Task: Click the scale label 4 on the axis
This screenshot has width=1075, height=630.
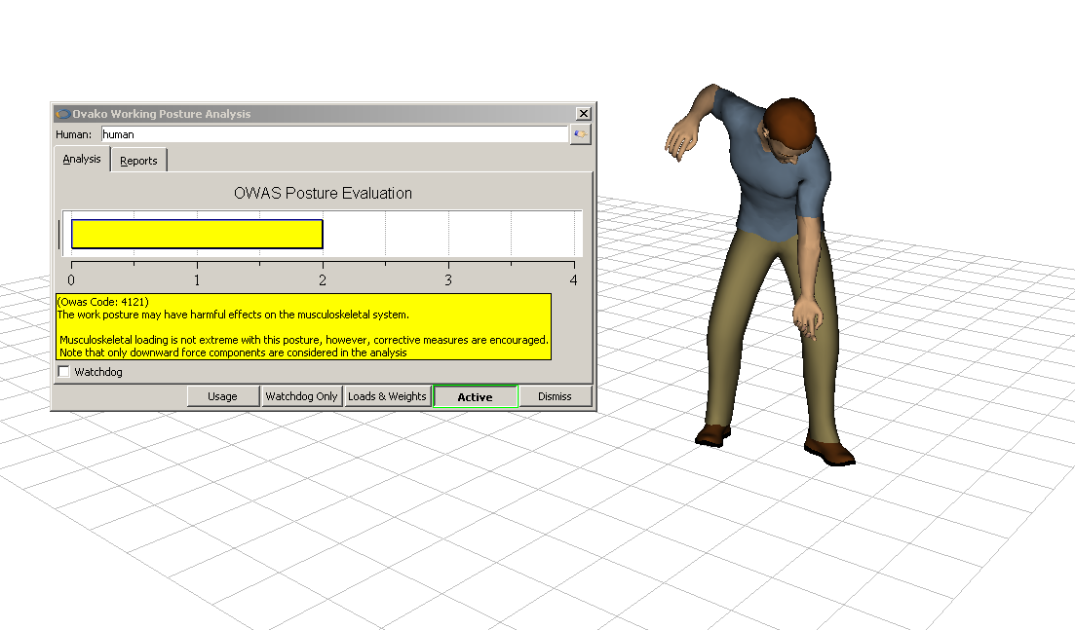Action: [x=574, y=280]
